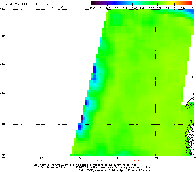Click the -0.4 colorbar label
196x172 pixels.
pos(141,8)
